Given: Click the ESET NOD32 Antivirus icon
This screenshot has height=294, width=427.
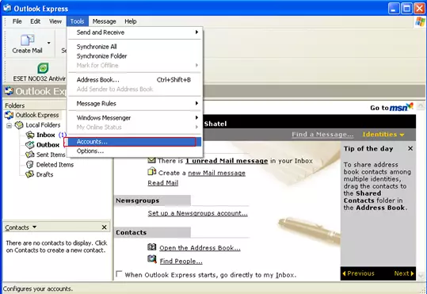Looking at the screenshot, I should pyautogui.click(x=43, y=68).
